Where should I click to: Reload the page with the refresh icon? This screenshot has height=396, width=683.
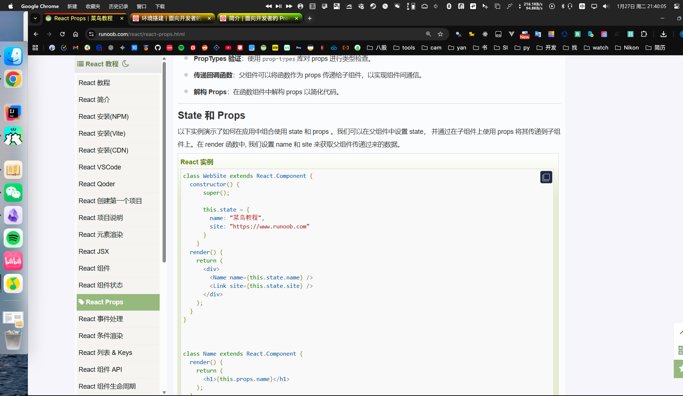62,34
